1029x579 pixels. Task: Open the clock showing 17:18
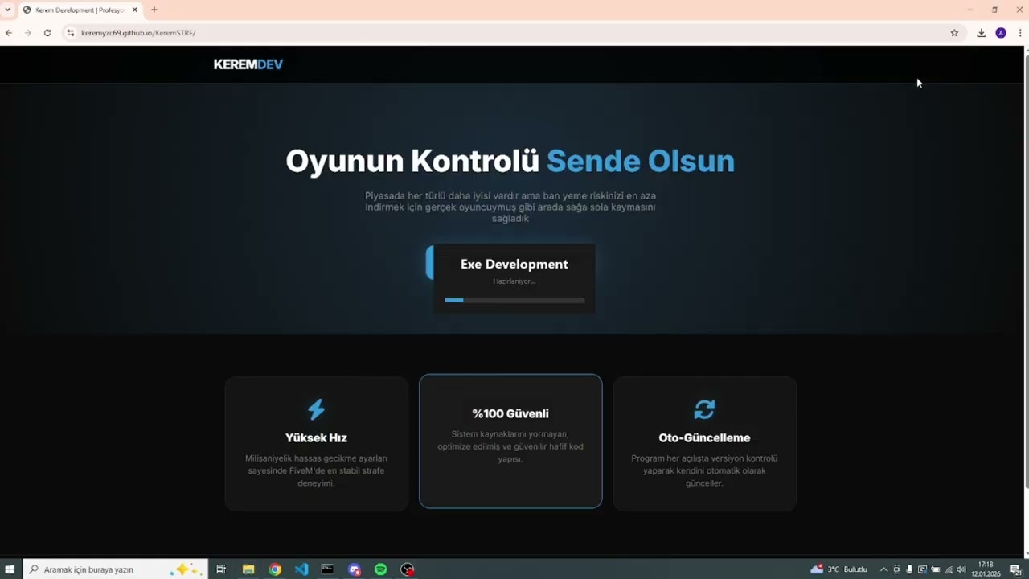[x=986, y=569]
